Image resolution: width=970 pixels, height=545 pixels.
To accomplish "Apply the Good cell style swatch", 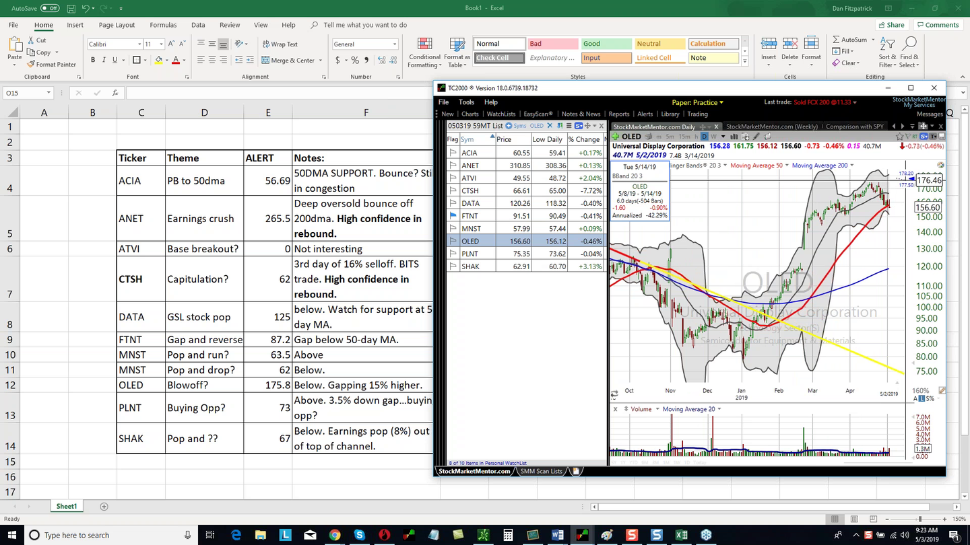I will [x=606, y=44].
